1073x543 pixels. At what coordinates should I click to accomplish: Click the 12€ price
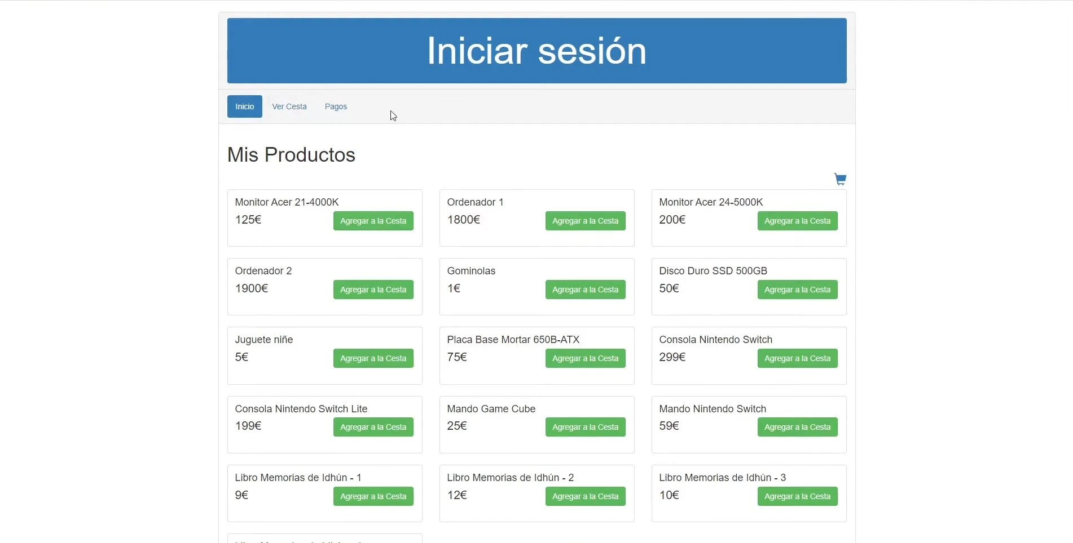coord(457,495)
